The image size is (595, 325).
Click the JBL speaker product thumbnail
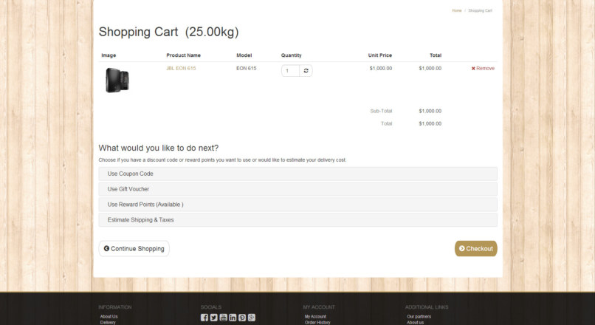click(x=117, y=80)
